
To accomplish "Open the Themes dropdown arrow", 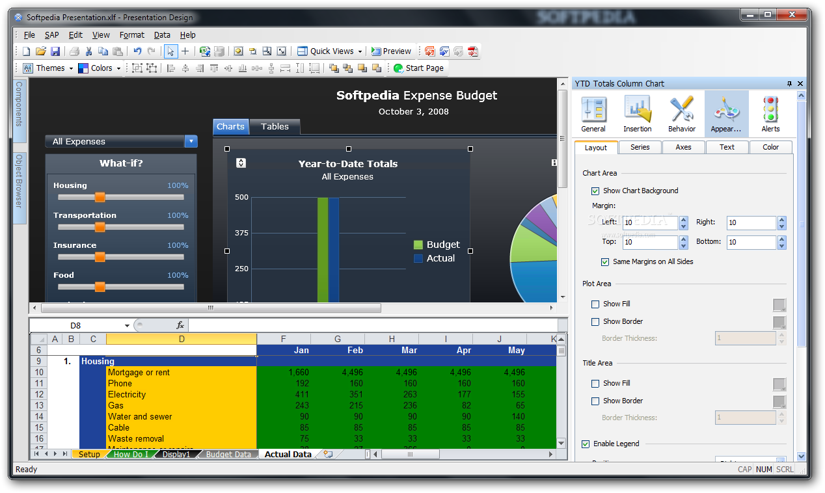I will pos(71,68).
